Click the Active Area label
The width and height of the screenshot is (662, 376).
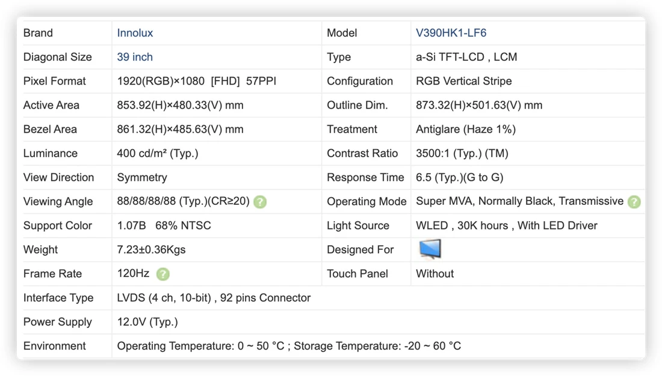(51, 105)
